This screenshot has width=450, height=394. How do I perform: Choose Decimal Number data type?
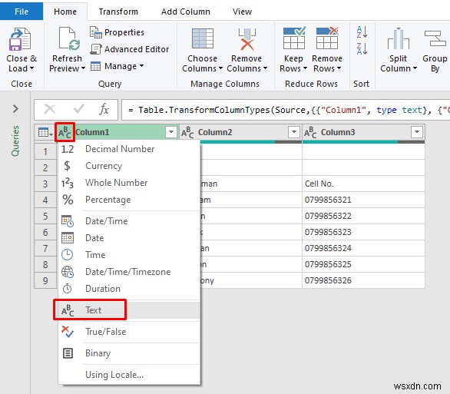point(129,149)
